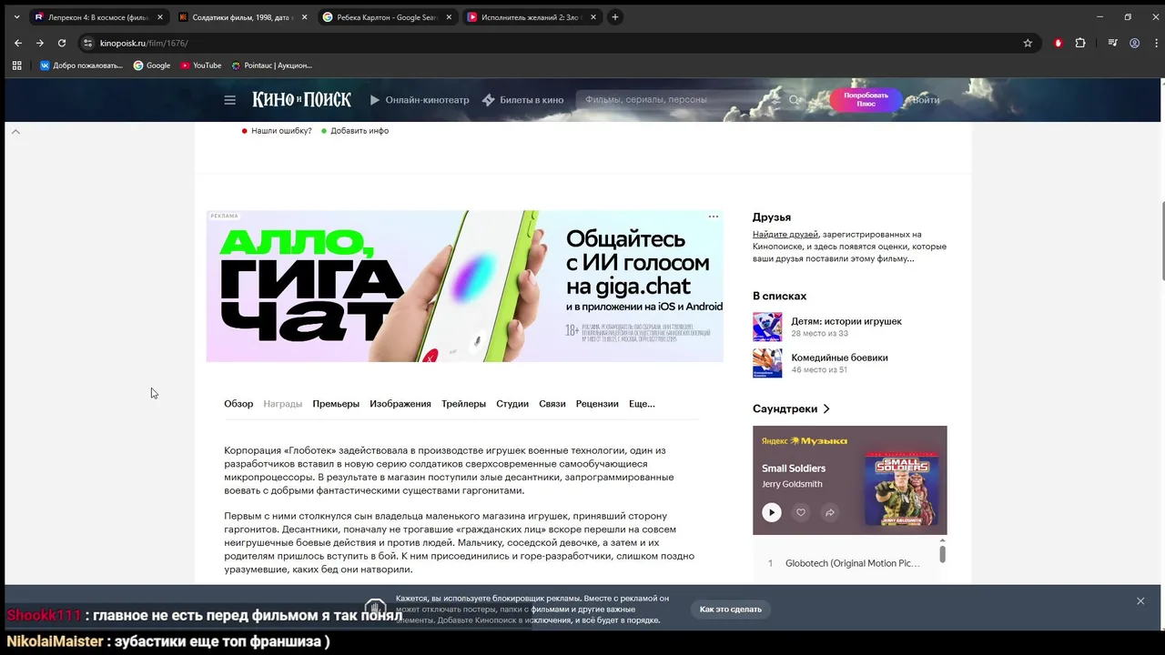
Task: Switch to the Премьеры tab
Action: coord(336,404)
